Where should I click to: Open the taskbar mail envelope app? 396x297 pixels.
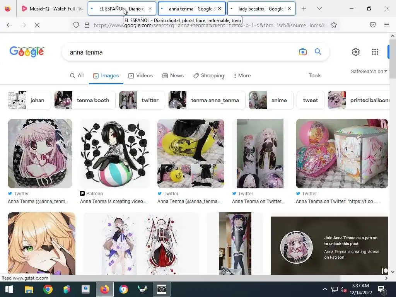coord(162,289)
